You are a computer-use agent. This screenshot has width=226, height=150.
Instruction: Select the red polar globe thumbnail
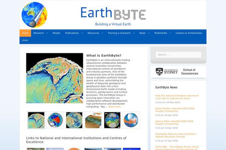pos(55,120)
